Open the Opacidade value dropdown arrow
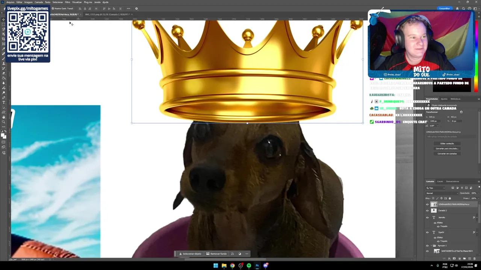Image resolution: width=481 pixels, height=270 pixels. click(x=479, y=193)
